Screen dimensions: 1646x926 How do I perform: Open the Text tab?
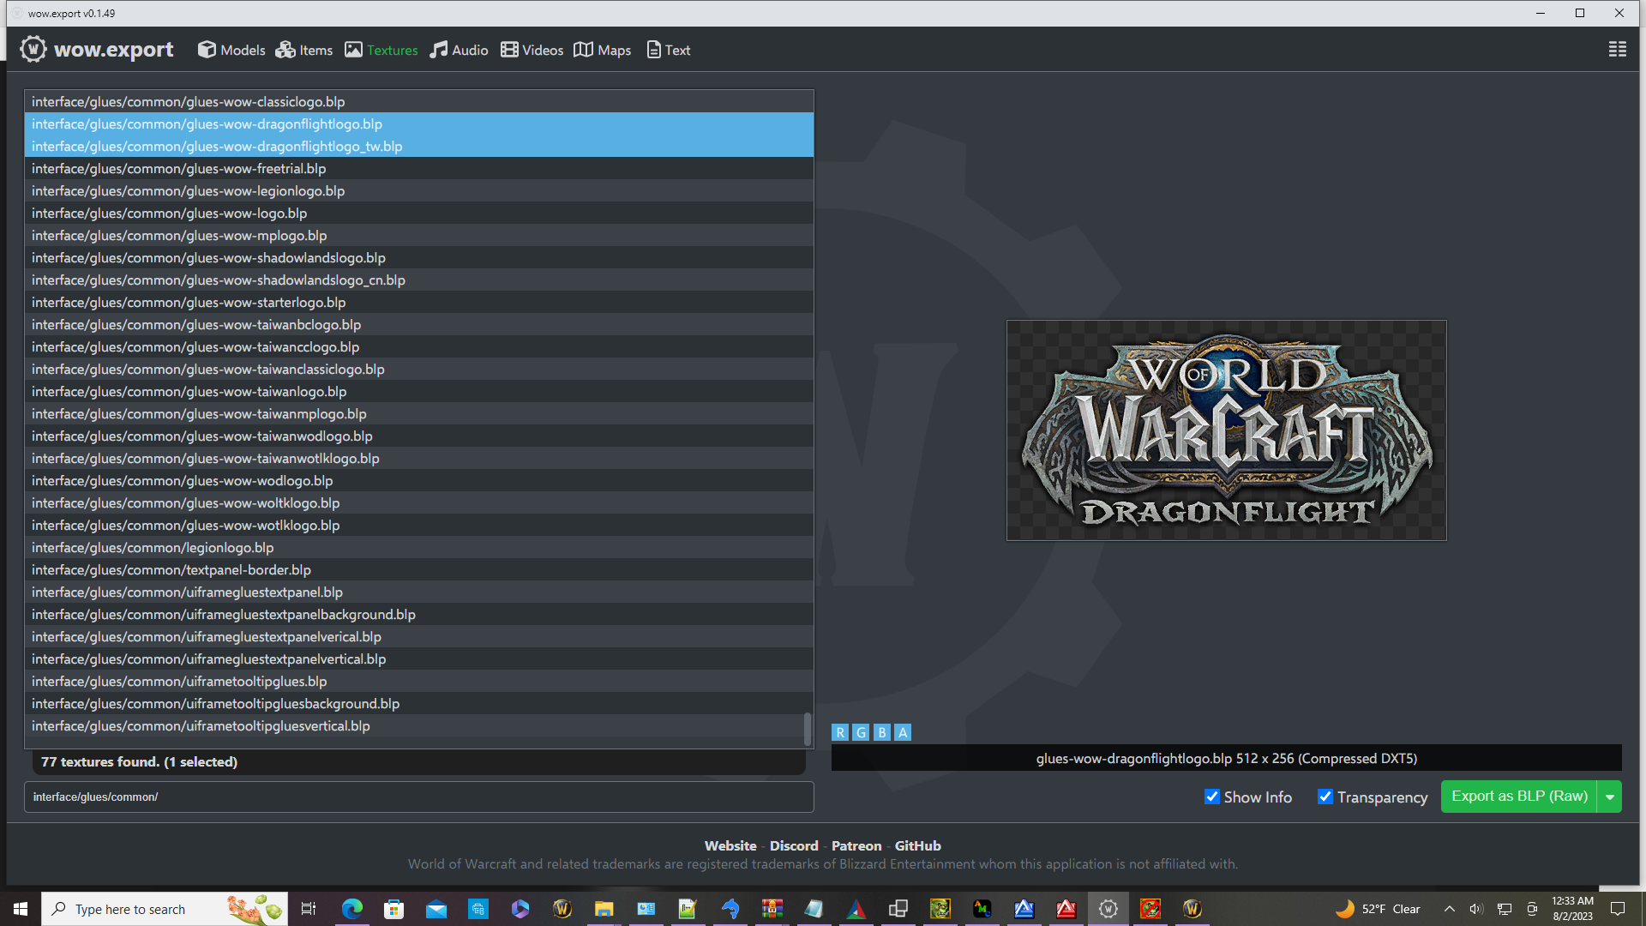(669, 50)
